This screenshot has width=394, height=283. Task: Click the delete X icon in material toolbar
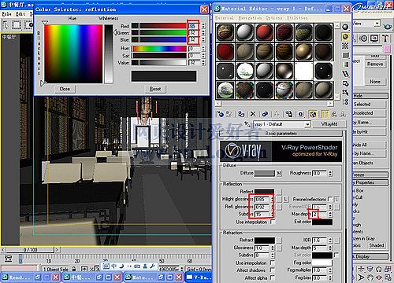coord(253,114)
